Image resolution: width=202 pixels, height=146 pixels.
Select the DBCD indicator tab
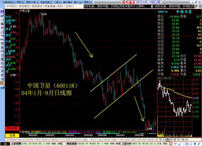point(69,140)
